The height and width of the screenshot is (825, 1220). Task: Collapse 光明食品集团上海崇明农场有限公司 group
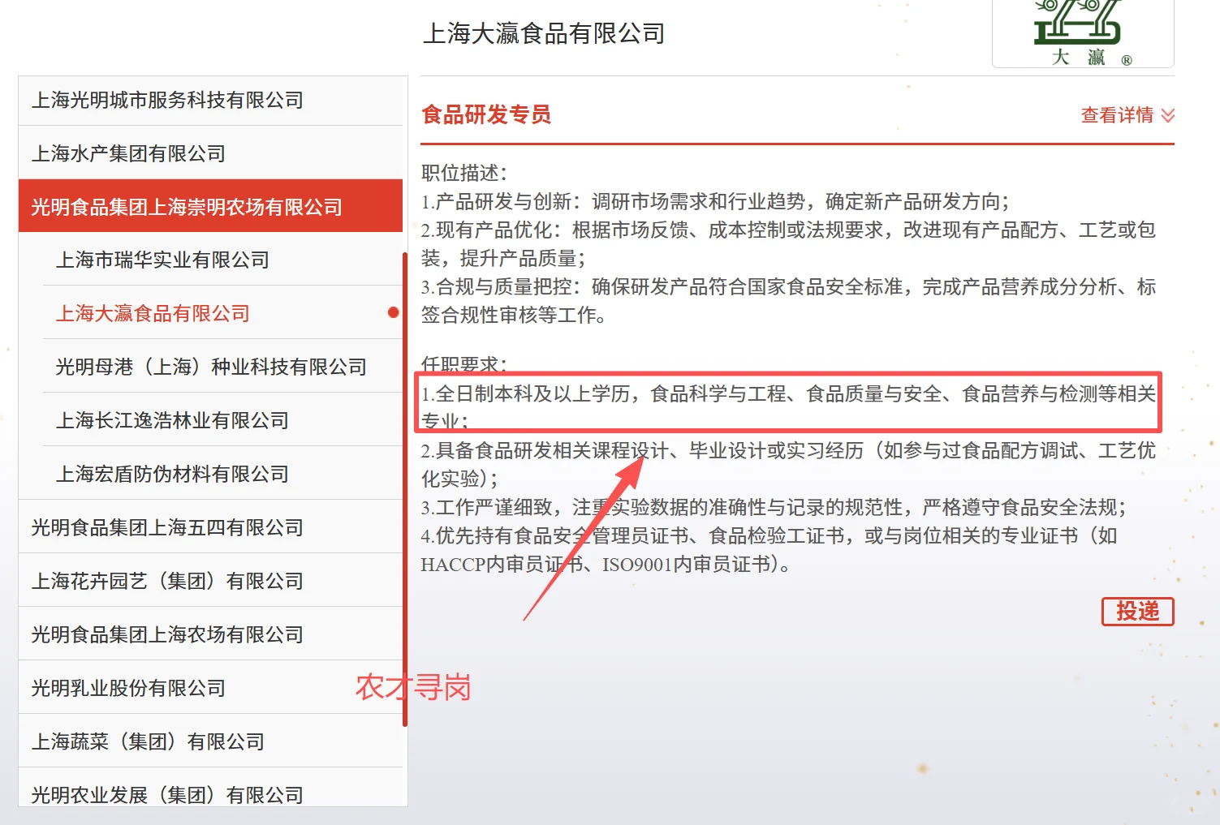pyautogui.click(x=210, y=206)
